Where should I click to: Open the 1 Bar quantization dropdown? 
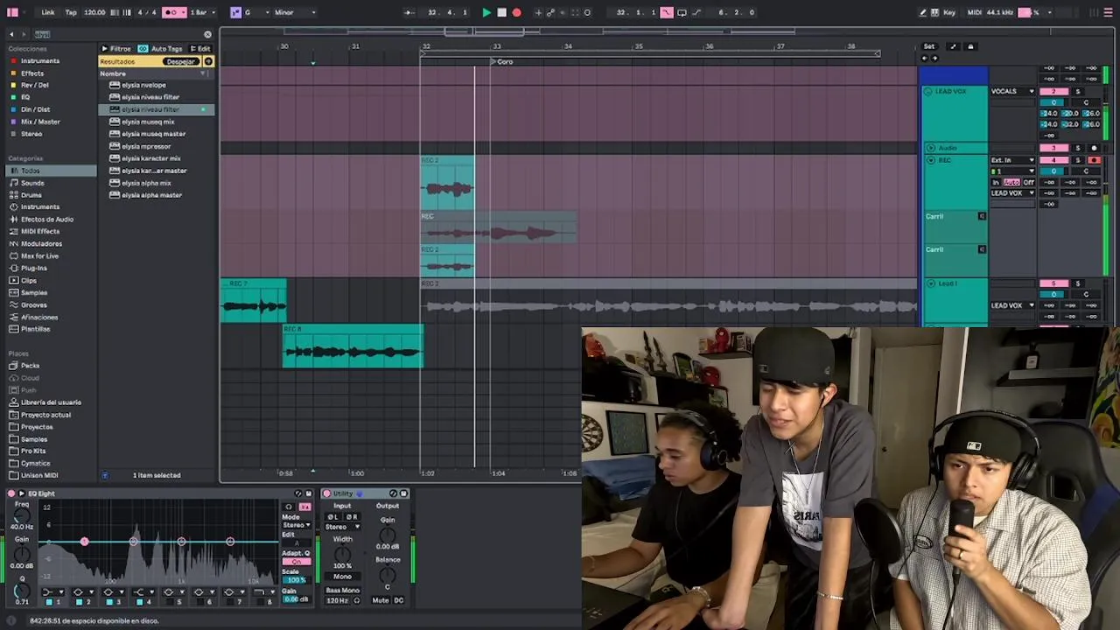pyautogui.click(x=201, y=12)
